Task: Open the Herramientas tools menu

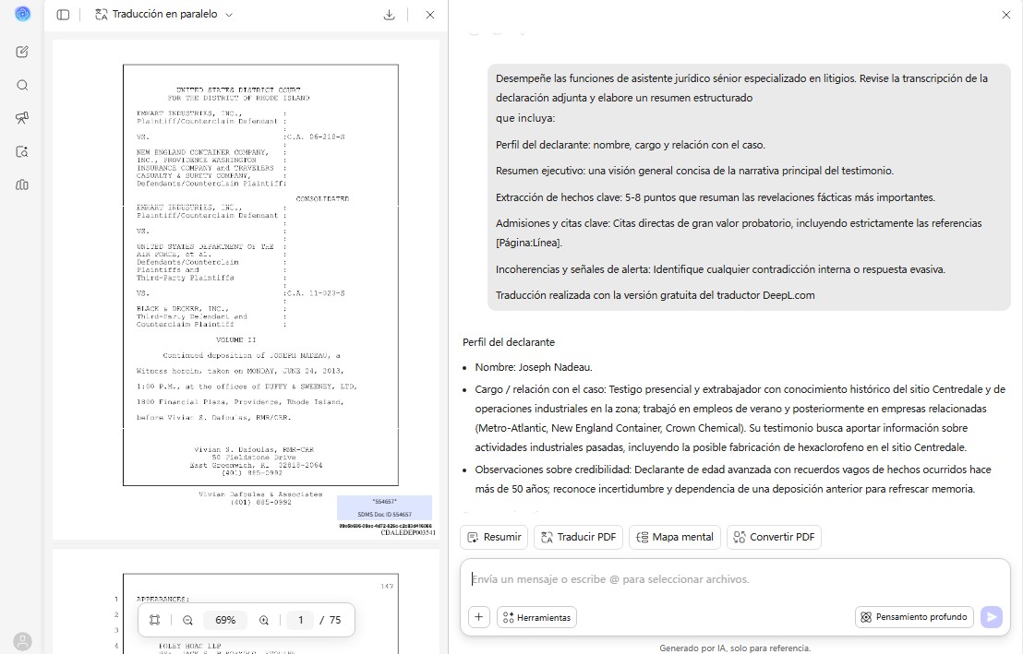Action: coord(537,617)
